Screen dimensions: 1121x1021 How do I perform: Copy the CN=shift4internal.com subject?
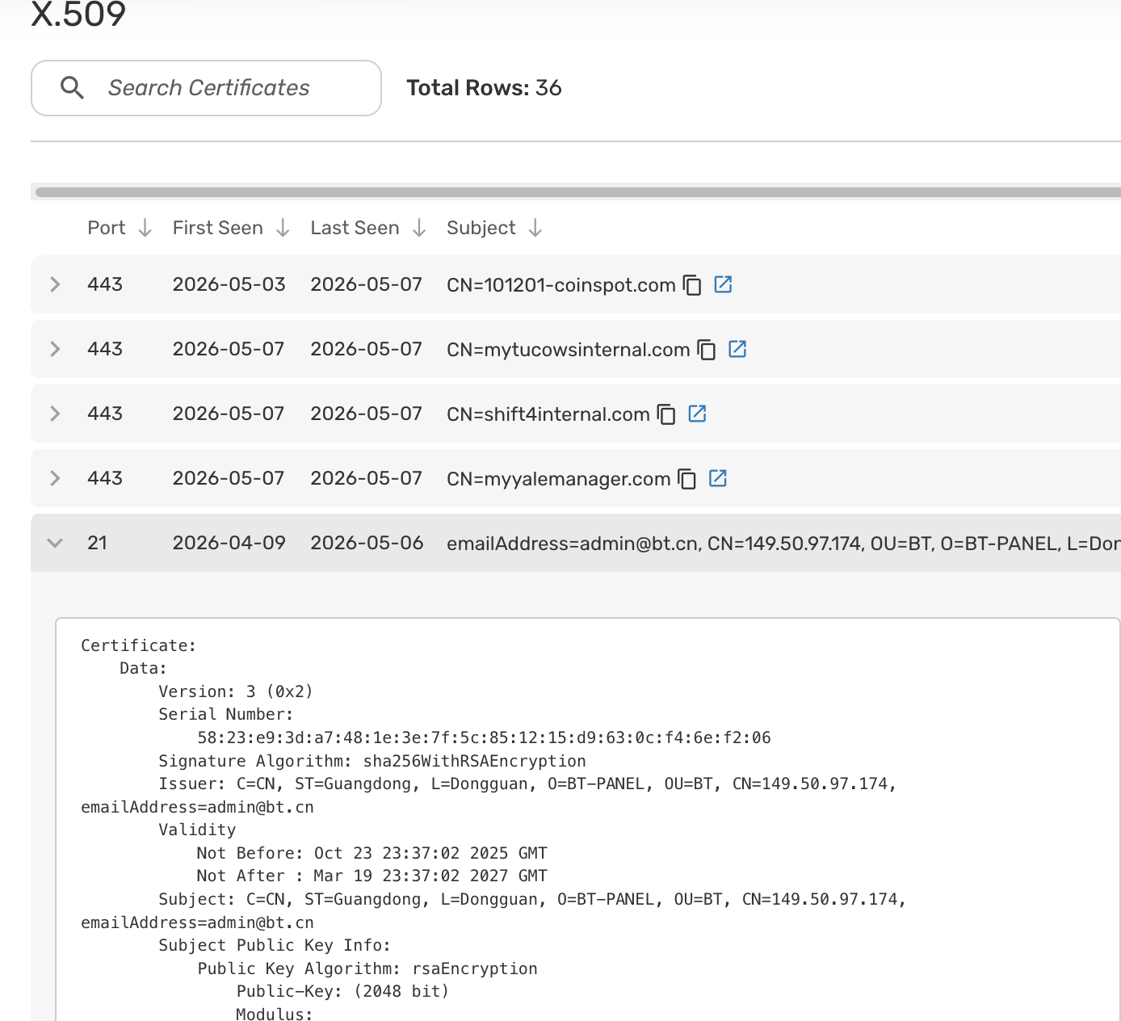click(666, 414)
